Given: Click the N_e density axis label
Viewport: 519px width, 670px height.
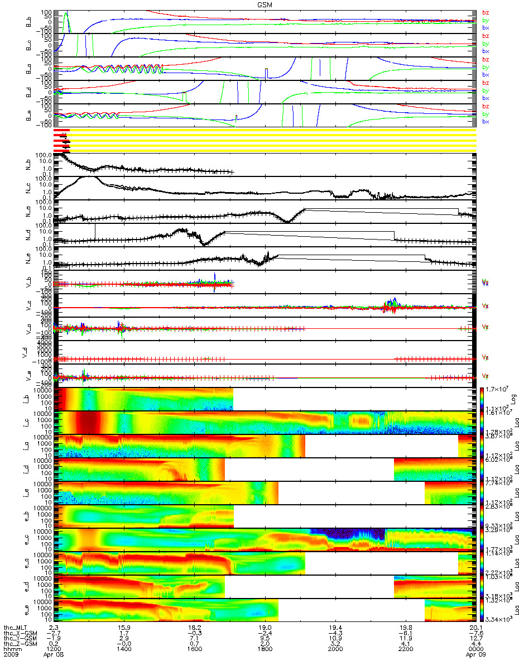Looking at the screenshot, I should [x=28, y=257].
